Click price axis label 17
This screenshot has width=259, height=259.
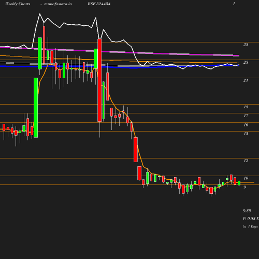tap(246, 116)
